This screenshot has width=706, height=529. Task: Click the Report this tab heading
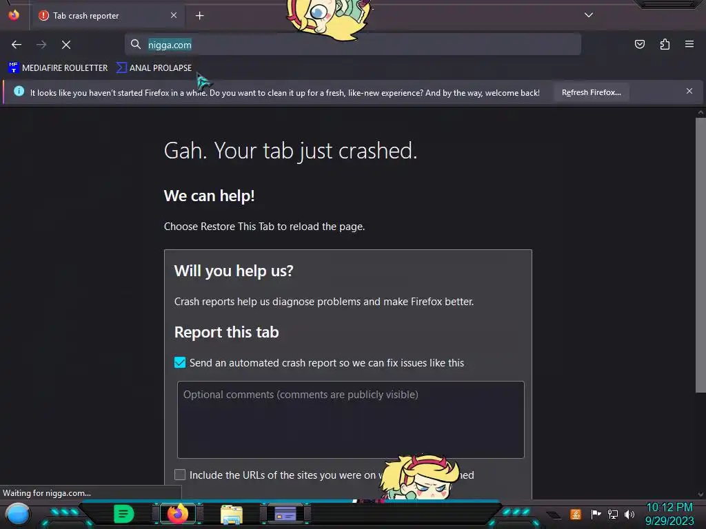pyautogui.click(x=226, y=332)
